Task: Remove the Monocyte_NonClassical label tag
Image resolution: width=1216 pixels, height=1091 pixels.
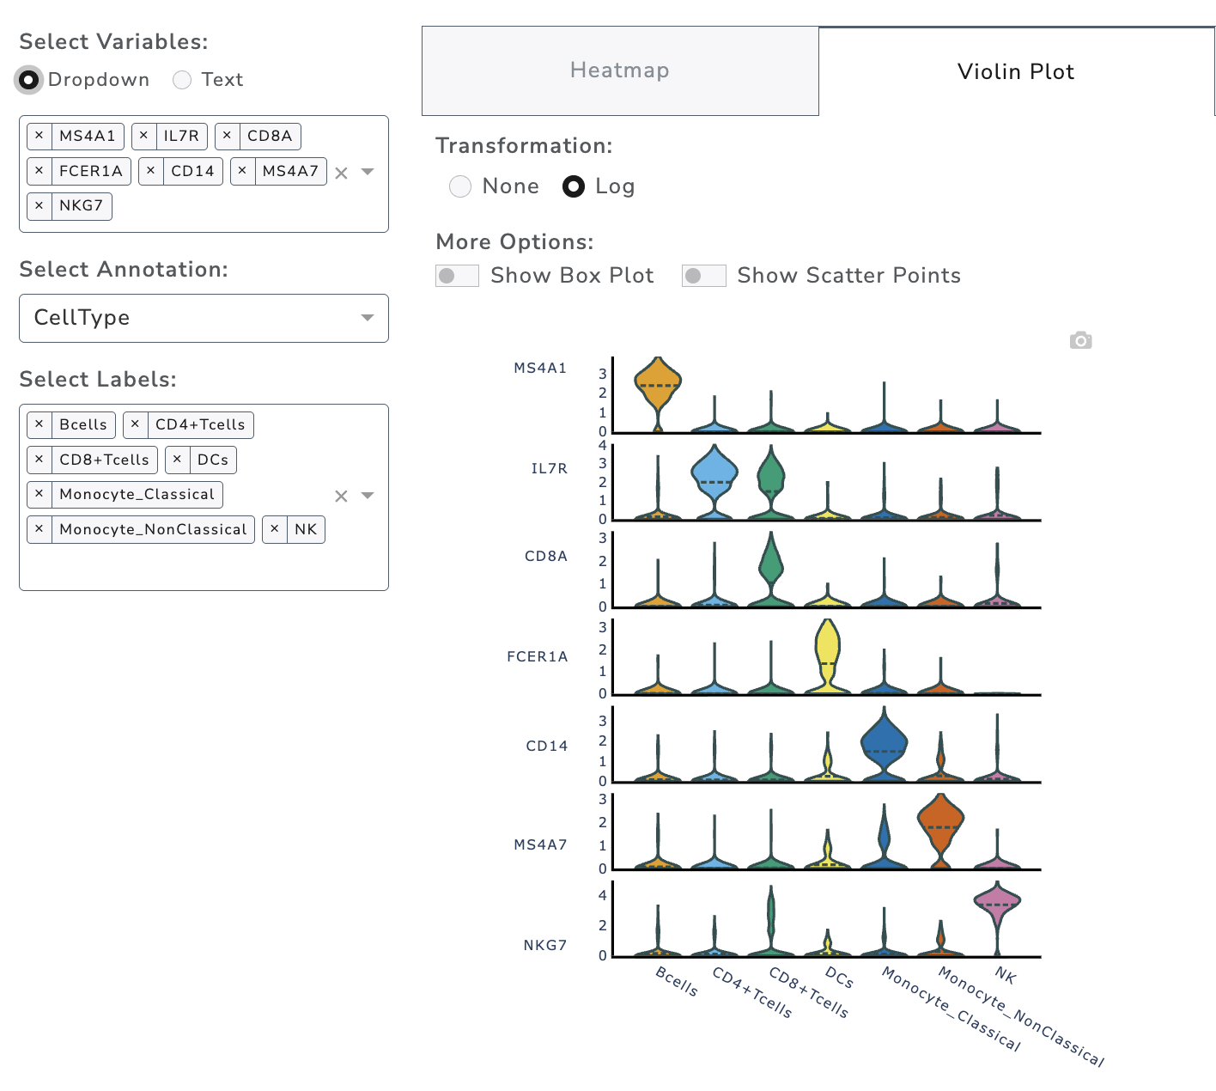Action: (40, 529)
